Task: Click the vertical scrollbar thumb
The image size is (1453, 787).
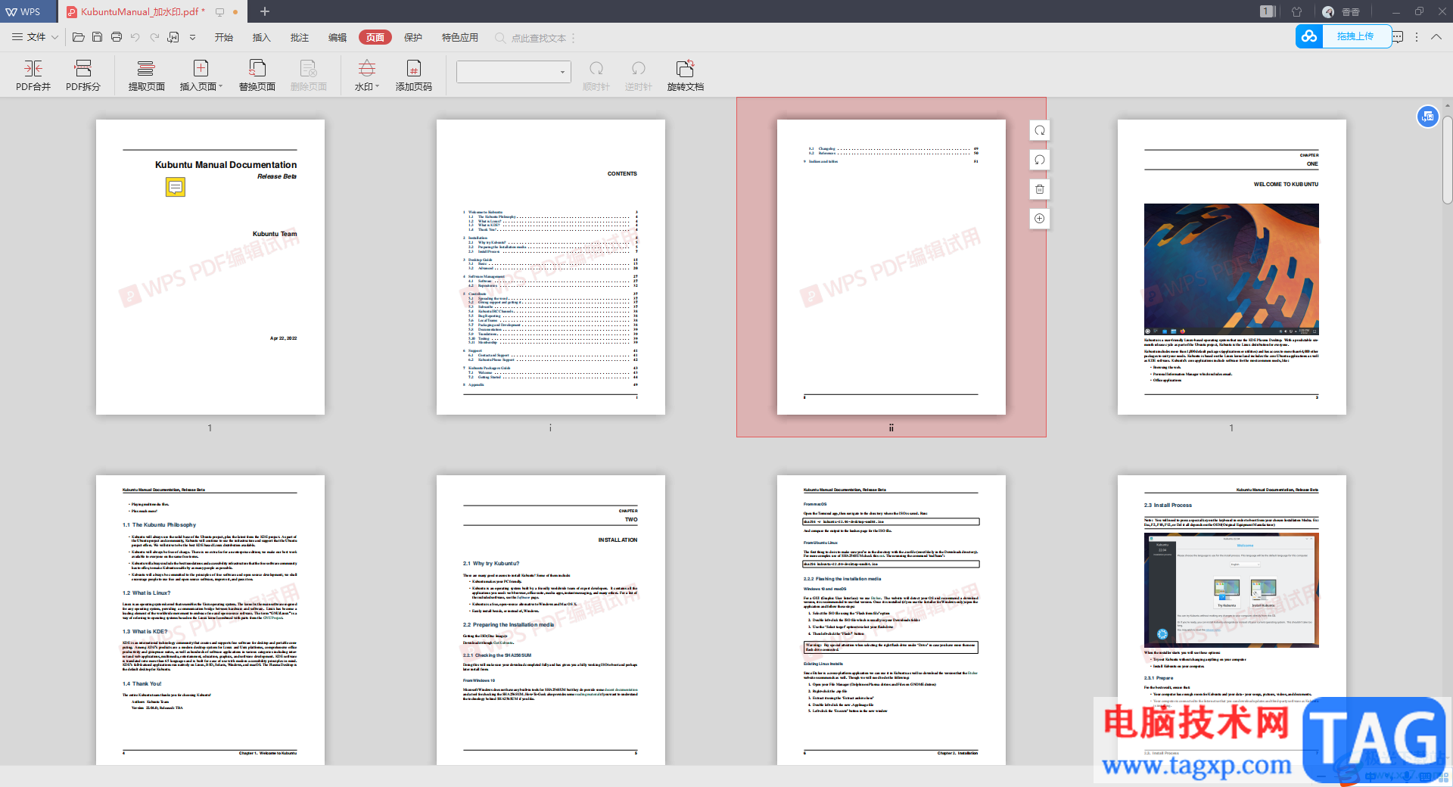Action: pos(1447,159)
